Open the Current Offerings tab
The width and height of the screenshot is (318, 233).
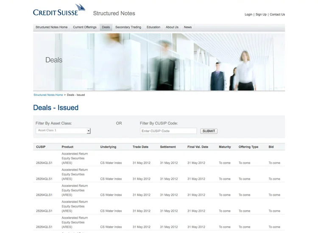point(85,27)
